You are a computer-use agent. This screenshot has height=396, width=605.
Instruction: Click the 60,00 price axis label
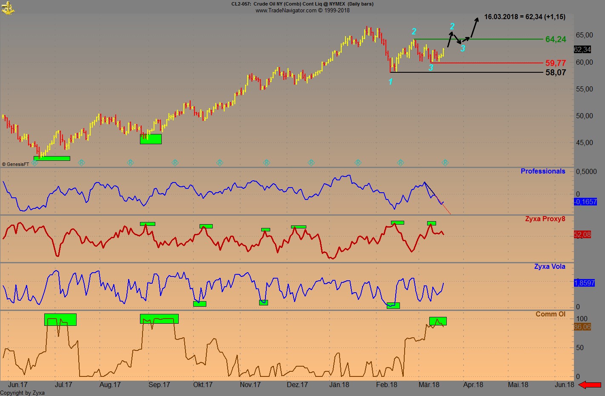584,62
